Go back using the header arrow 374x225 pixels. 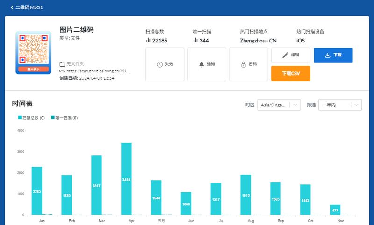[x=12, y=7]
